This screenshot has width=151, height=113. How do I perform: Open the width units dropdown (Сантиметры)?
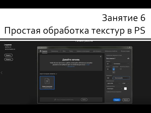pyautogui.click(x=121, y=64)
